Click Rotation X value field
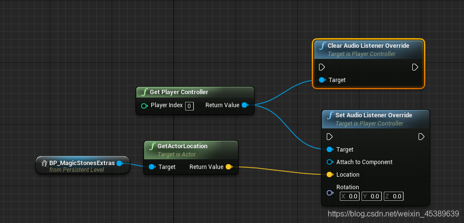Screen dimensions: 464x223 coord(349,196)
